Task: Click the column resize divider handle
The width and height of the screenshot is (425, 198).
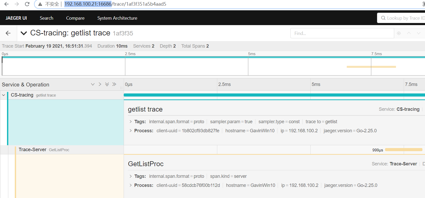Action: (121, 88)
